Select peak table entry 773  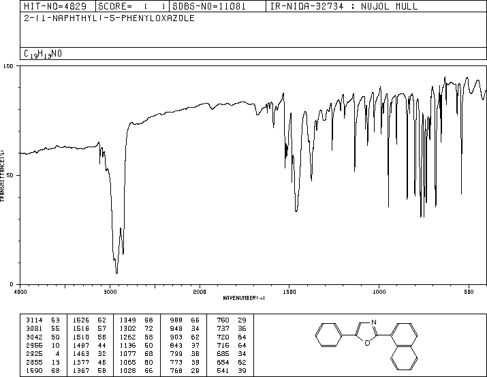185,362
